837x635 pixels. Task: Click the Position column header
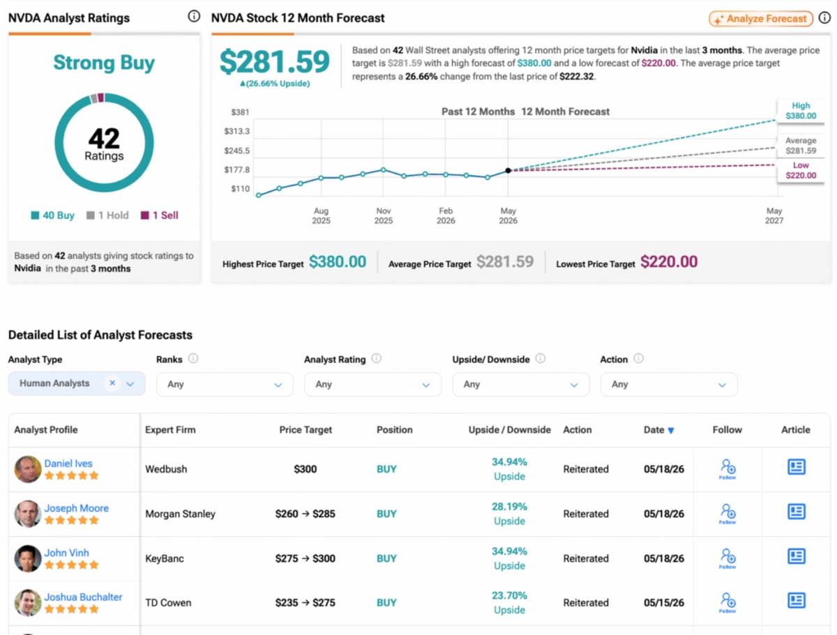point(395,430)
